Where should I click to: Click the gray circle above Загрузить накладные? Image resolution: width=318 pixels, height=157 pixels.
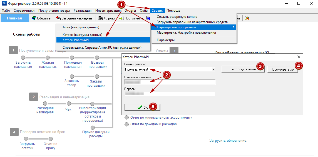tap(23, 58)
